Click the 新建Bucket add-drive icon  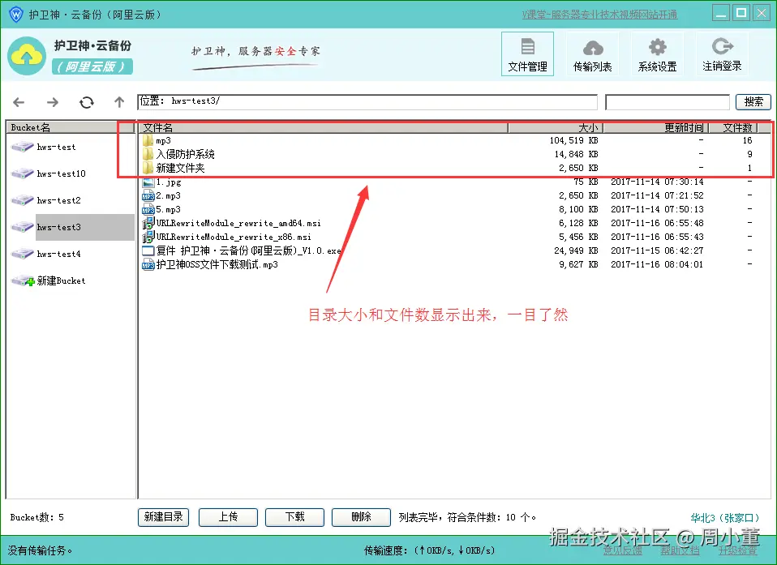pyautogui.click(x=23, y=280)
